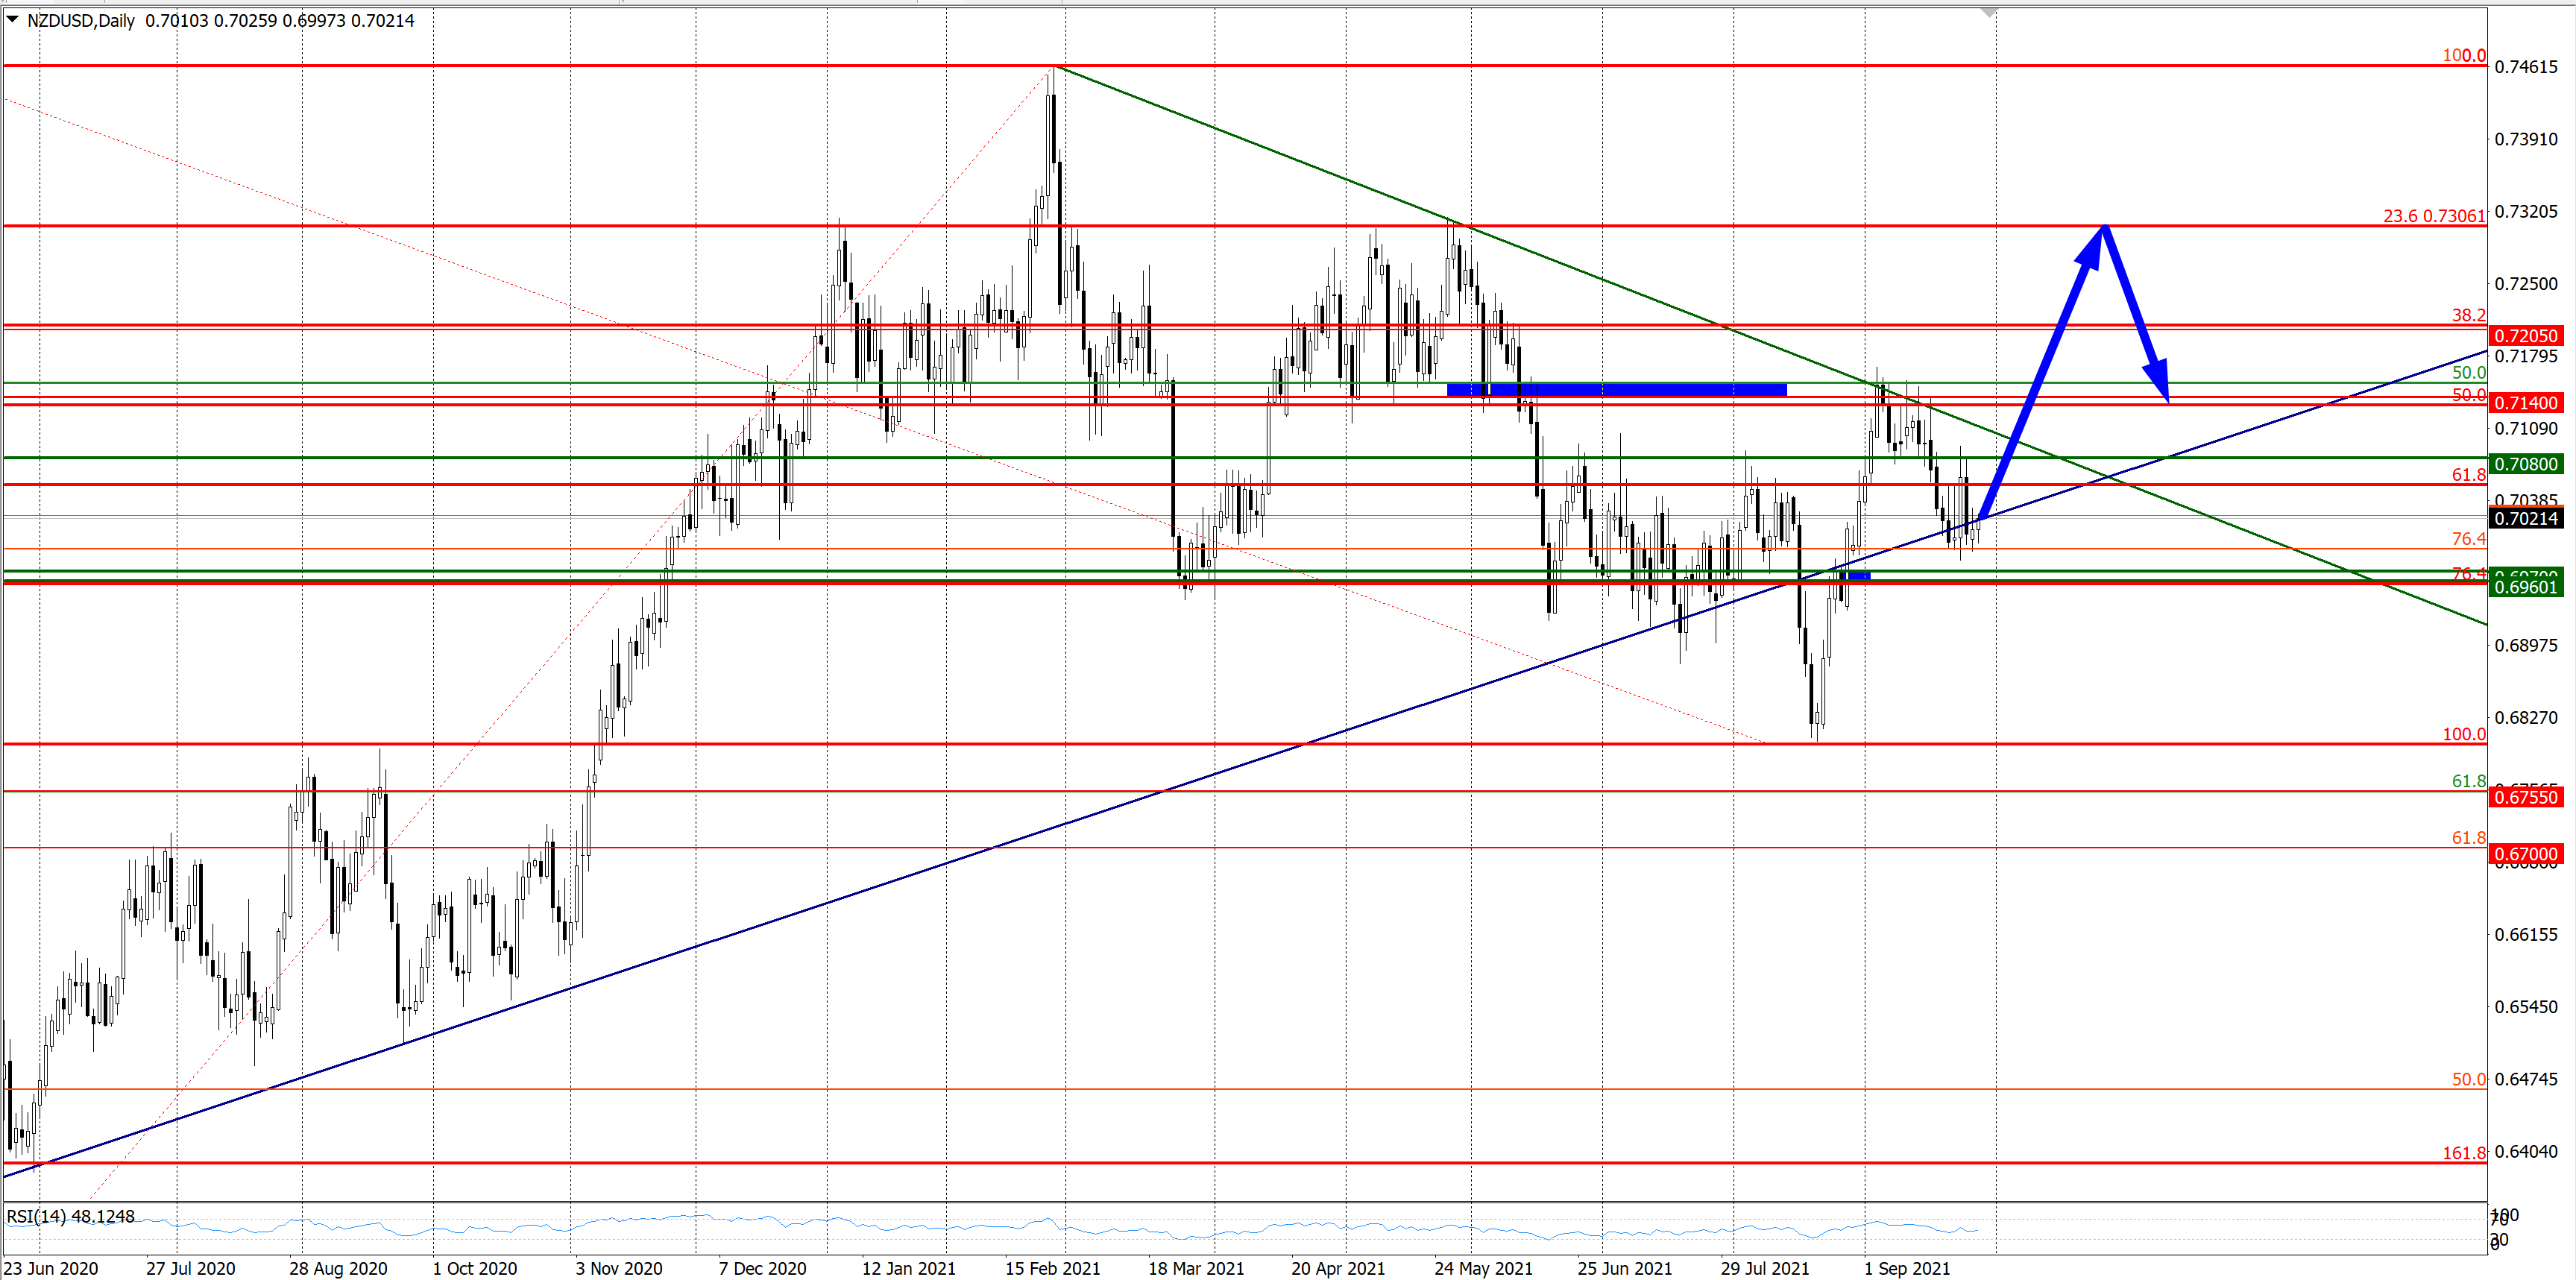Click the long blue resistance rectangle
This screenshot has width=2576, height=1280.
tap(1616, 389)
